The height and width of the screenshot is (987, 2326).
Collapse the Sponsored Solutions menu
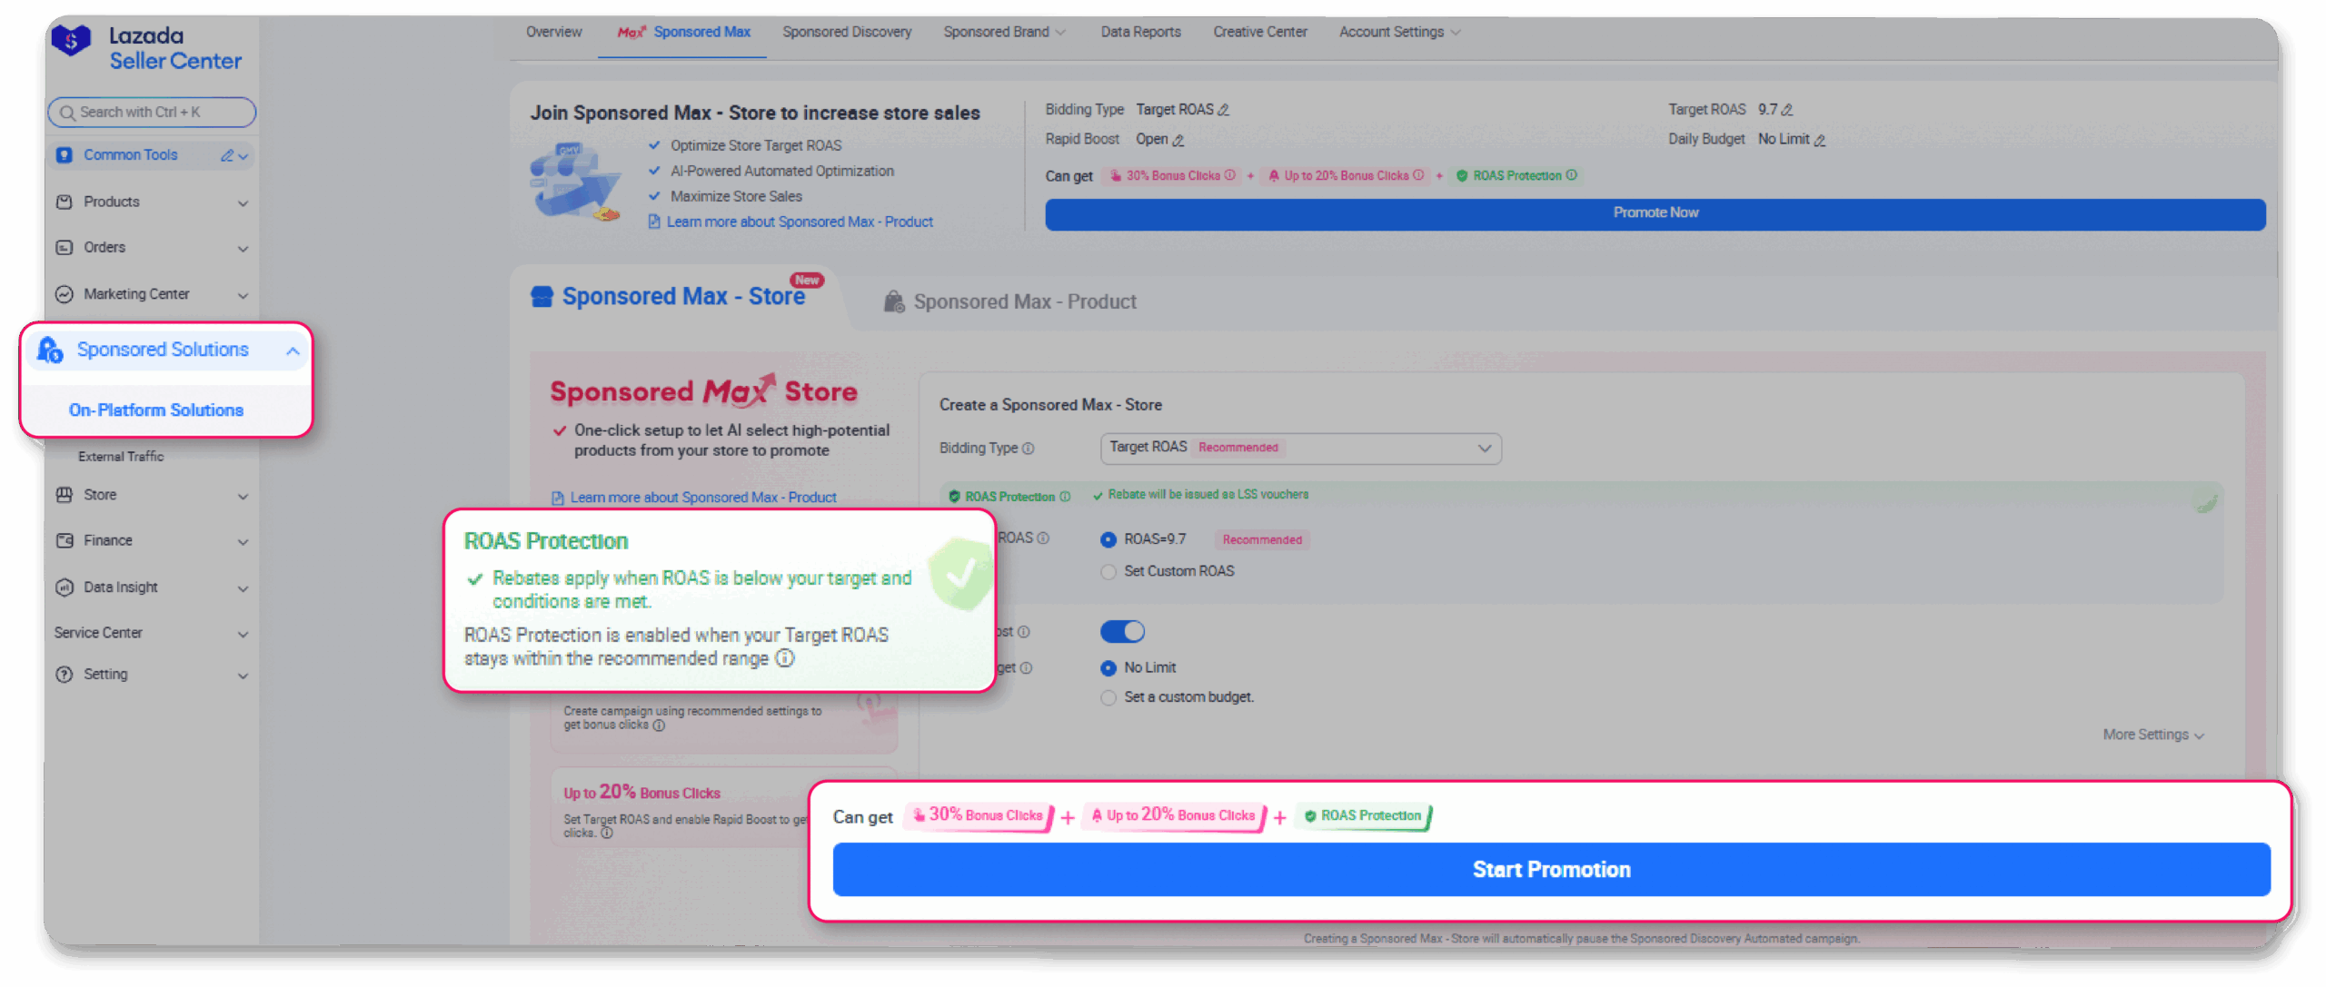coord(293,350)
